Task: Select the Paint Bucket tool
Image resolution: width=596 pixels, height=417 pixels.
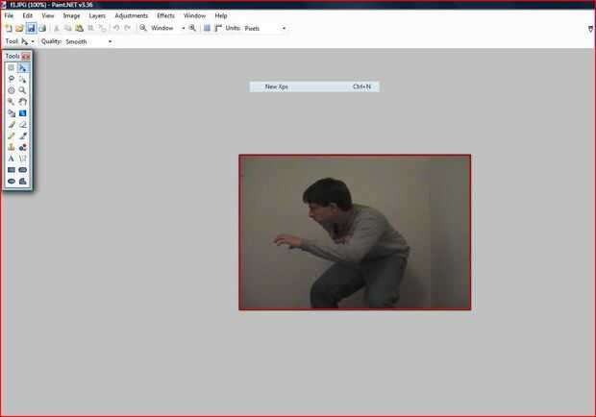Action: pos(11,113)
